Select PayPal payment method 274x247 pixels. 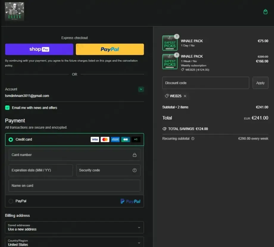[x=11, y=201]
